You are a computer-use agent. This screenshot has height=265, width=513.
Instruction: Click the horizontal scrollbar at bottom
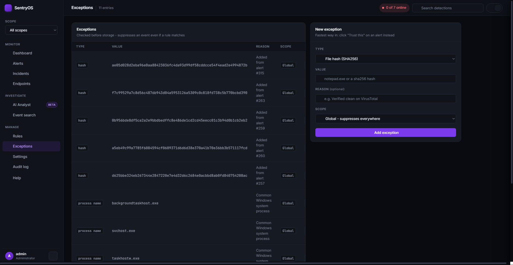pos(253,263)
